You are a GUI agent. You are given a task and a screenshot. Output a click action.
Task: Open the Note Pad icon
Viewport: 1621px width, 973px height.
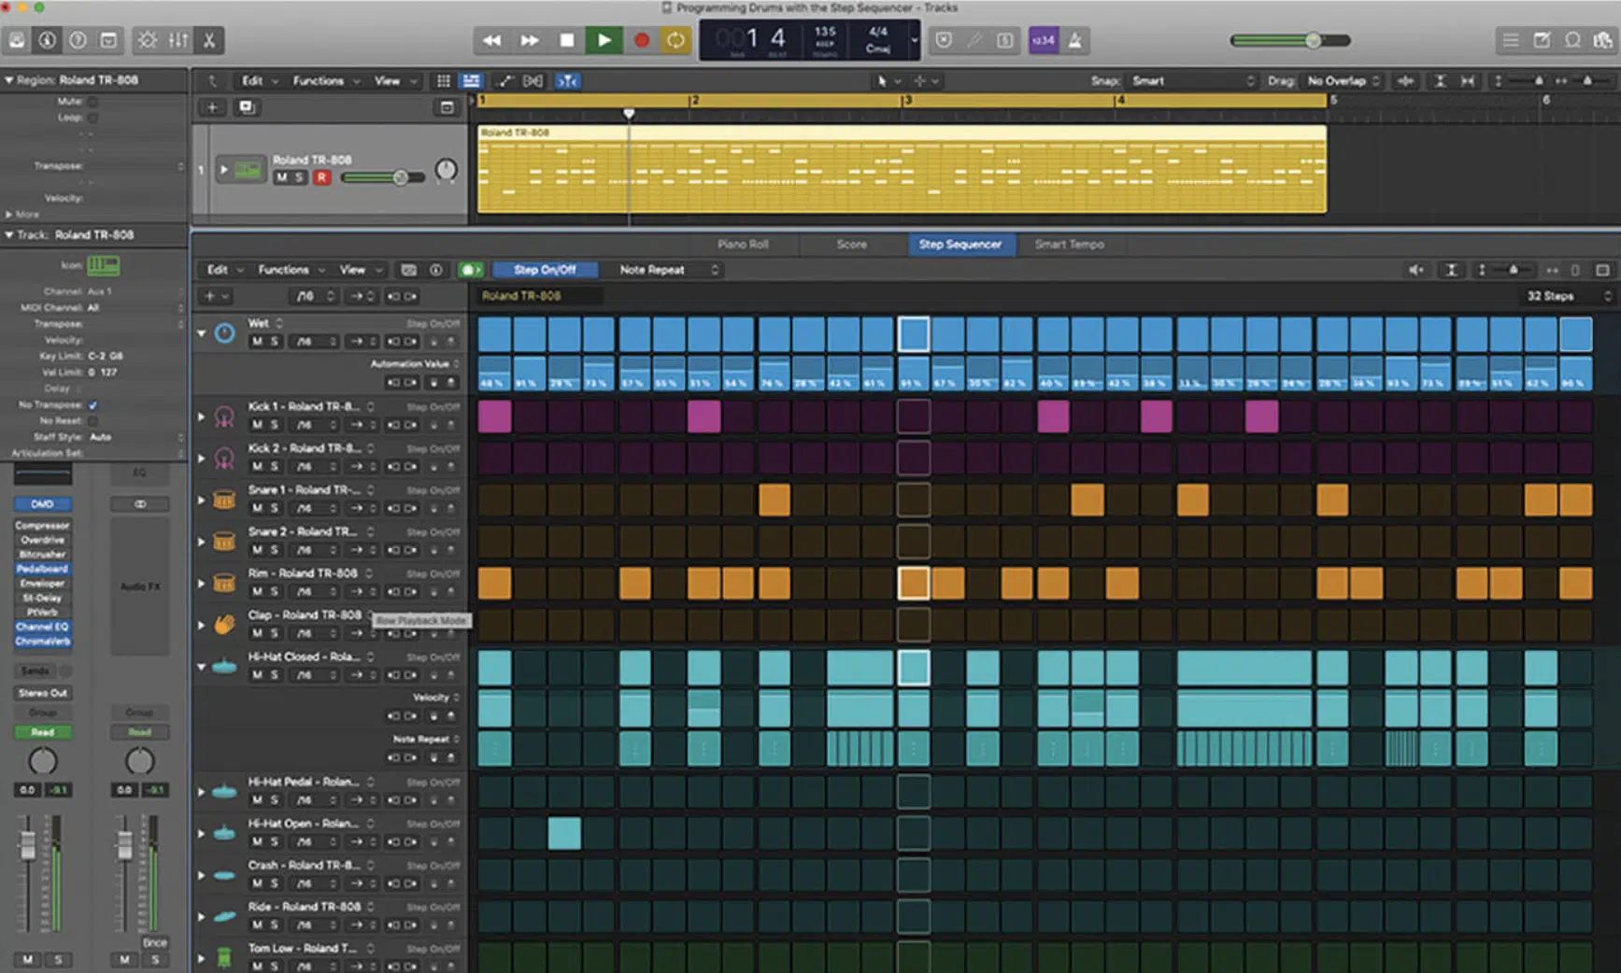coord(1542,40)
